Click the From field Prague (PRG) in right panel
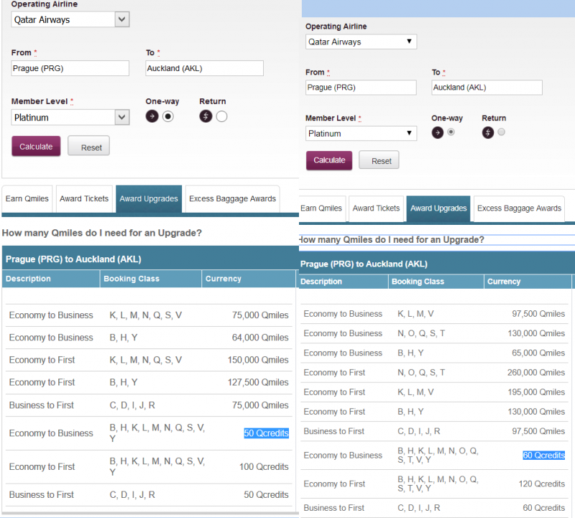This screenshot has width=575, height=518. click(361, 87)
